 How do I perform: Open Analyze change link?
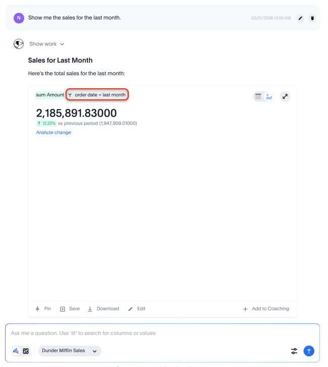pos(53,132)
